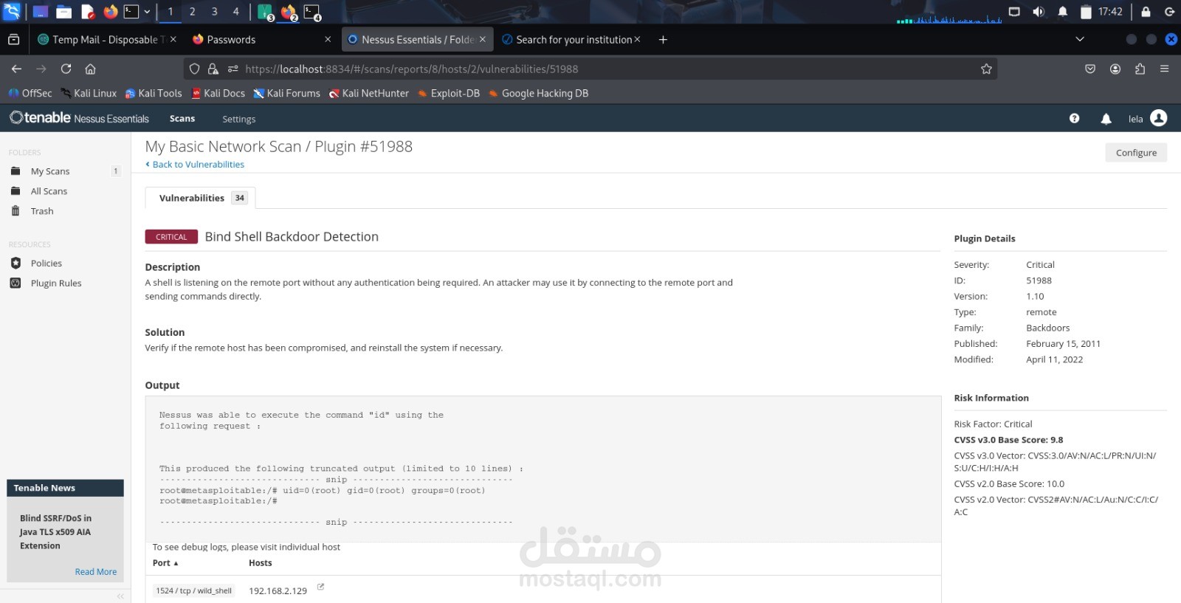Open the Scans menu in Nessus
Screen dimensions: 1181x603
pyautogui.click(x=182, y=118)
